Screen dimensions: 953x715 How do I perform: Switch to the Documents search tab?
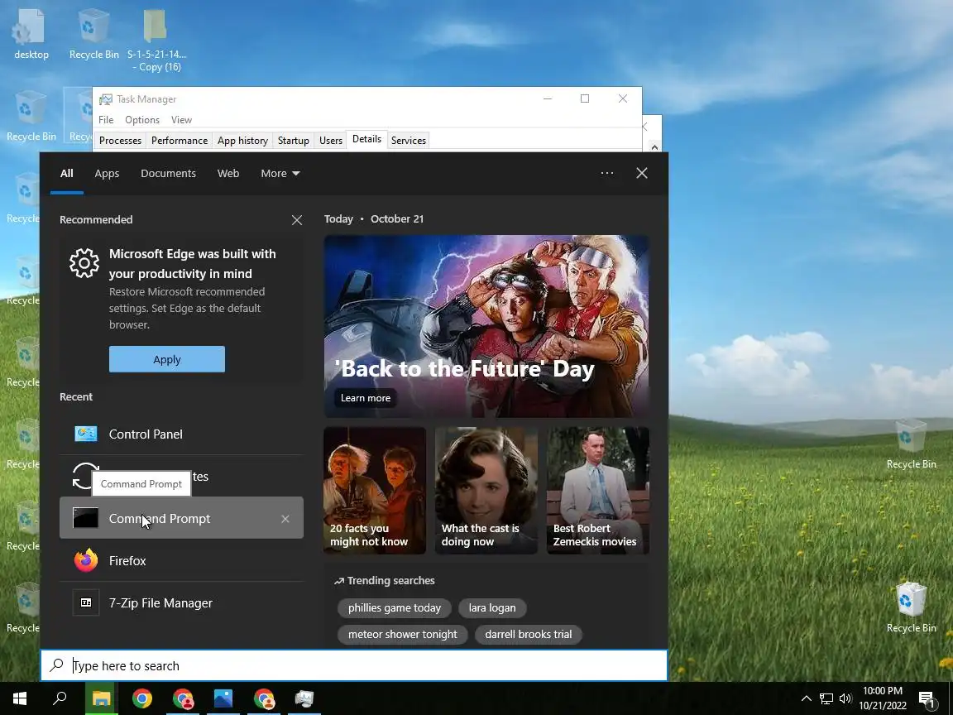tap(169, 173)
